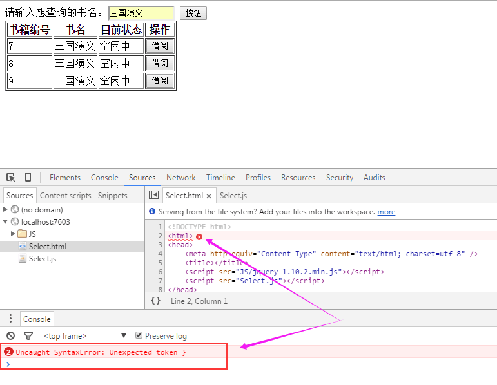Hide the navigator sidebar toggle icon
497x385 pixels.
click(x=153, y=194)
